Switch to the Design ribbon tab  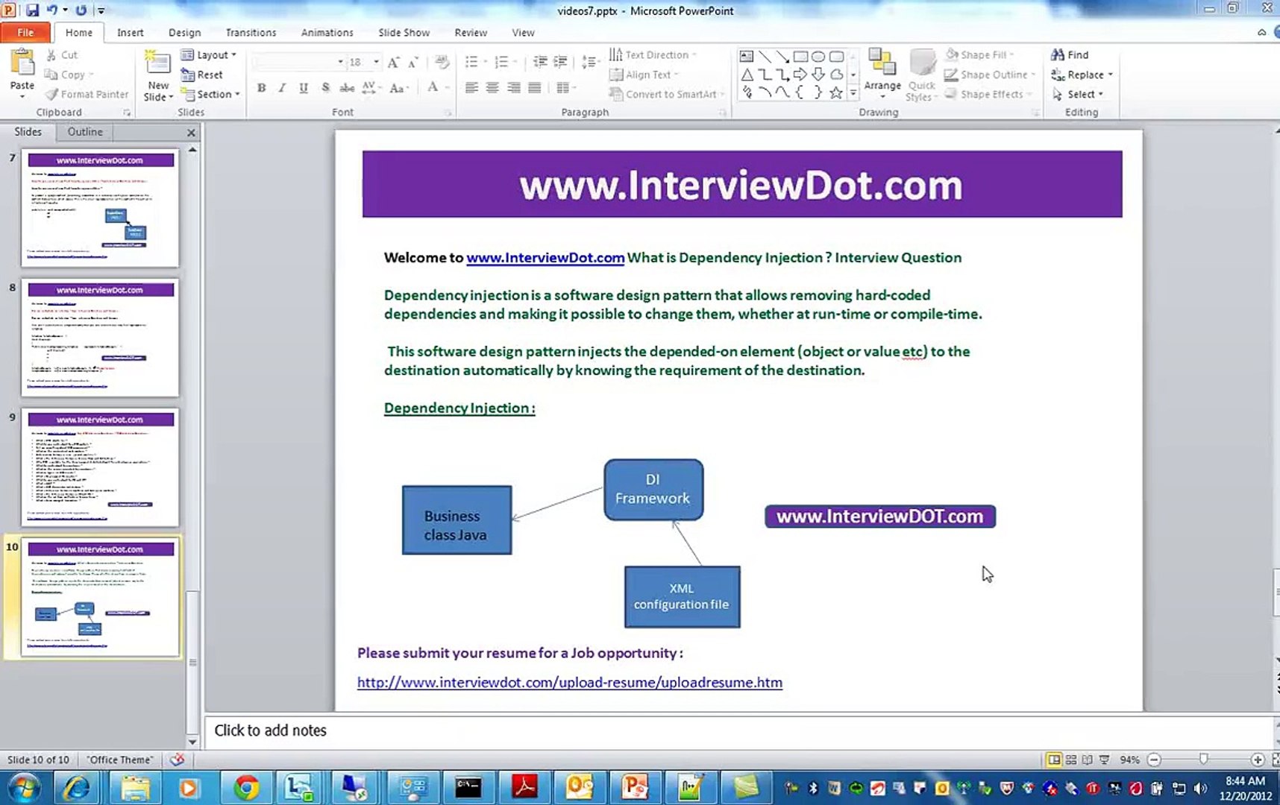pyautogui.click(x=184, y=32)
